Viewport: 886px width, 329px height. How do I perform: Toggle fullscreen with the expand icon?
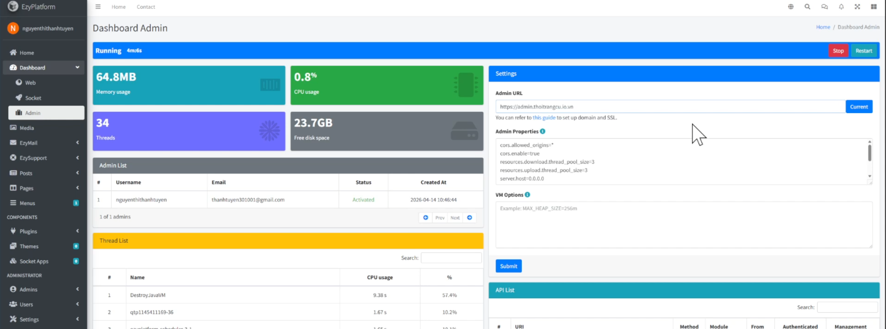point(857,7)
